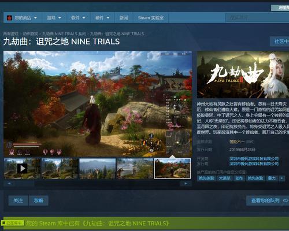Click the green in-library badge icon
289x231 pixels.
(12, 223)
